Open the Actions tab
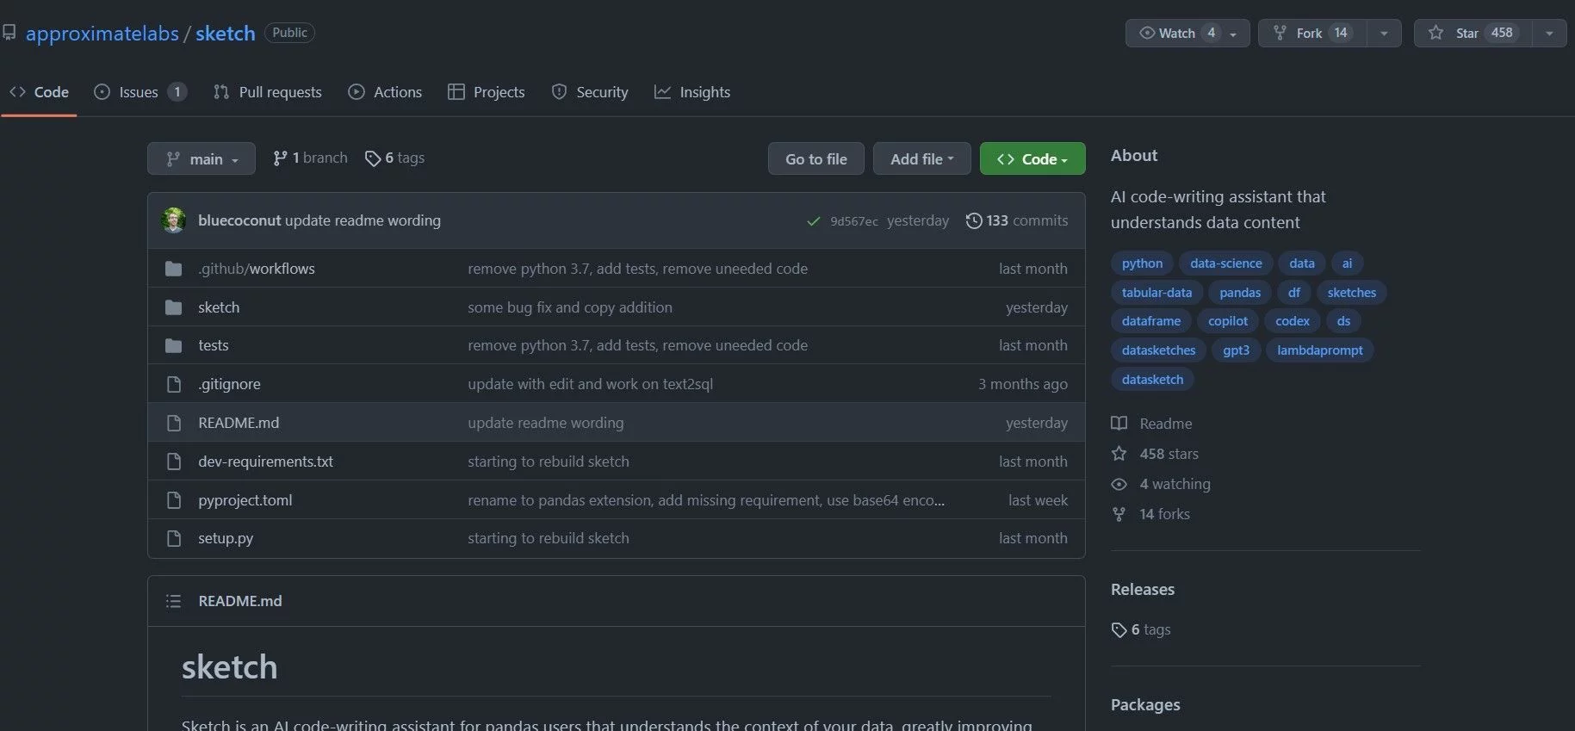The image size is (1575, 731). pos(385,92)
